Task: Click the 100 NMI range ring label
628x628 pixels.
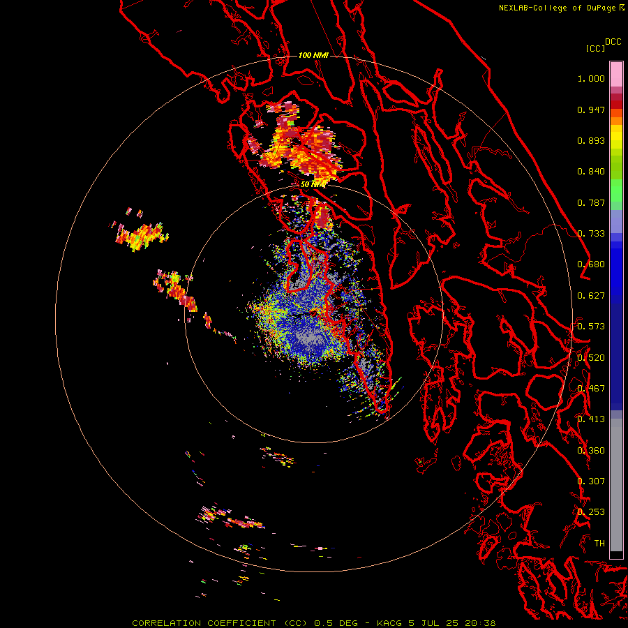Action: pos(313,55)
